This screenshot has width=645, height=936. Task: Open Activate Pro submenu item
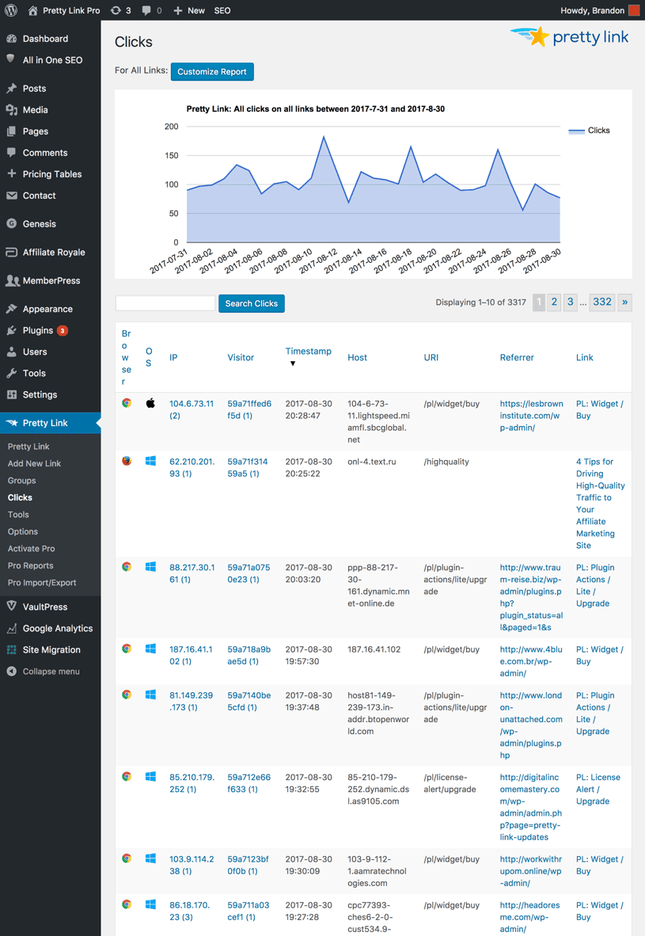31,549
